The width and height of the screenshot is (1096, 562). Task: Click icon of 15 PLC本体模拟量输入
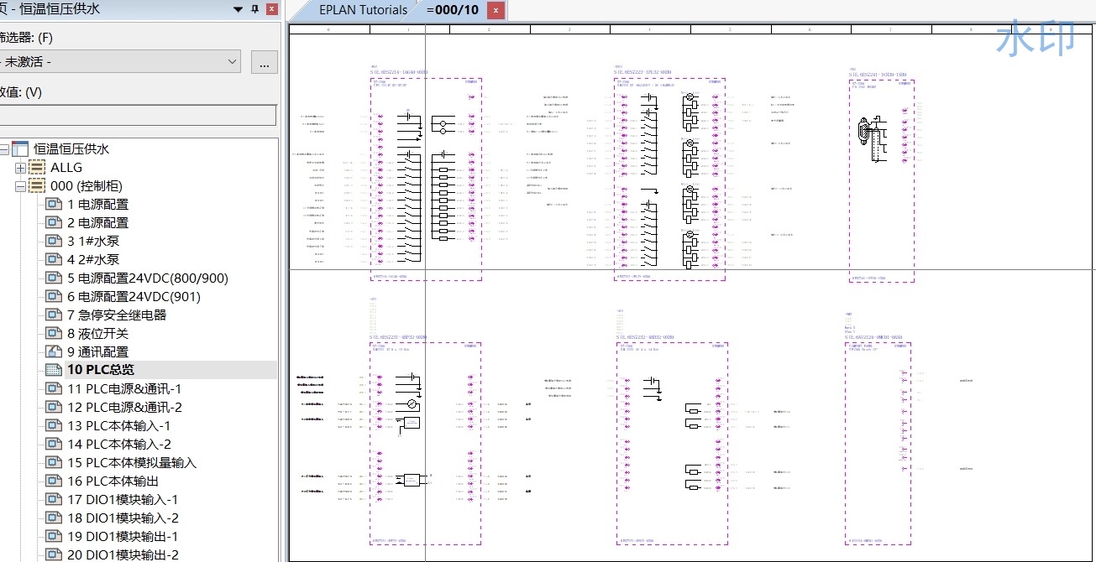point(55,462)
